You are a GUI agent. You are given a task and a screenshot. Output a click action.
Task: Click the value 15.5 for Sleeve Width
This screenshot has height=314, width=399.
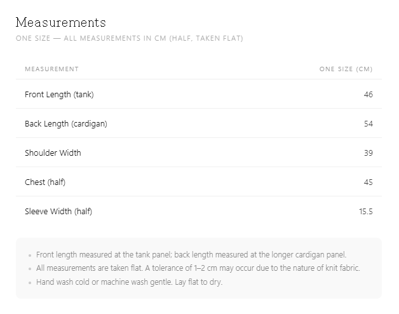click(x=366, y=212)
